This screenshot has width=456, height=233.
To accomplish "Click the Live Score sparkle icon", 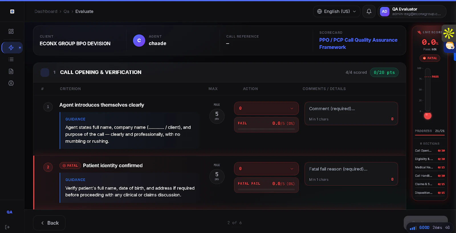I will 419,32.
